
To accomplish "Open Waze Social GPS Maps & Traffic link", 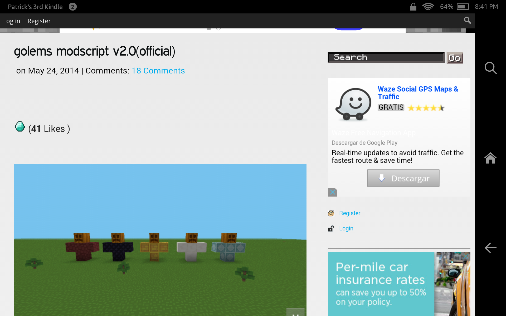I will [x=418, y=93].
